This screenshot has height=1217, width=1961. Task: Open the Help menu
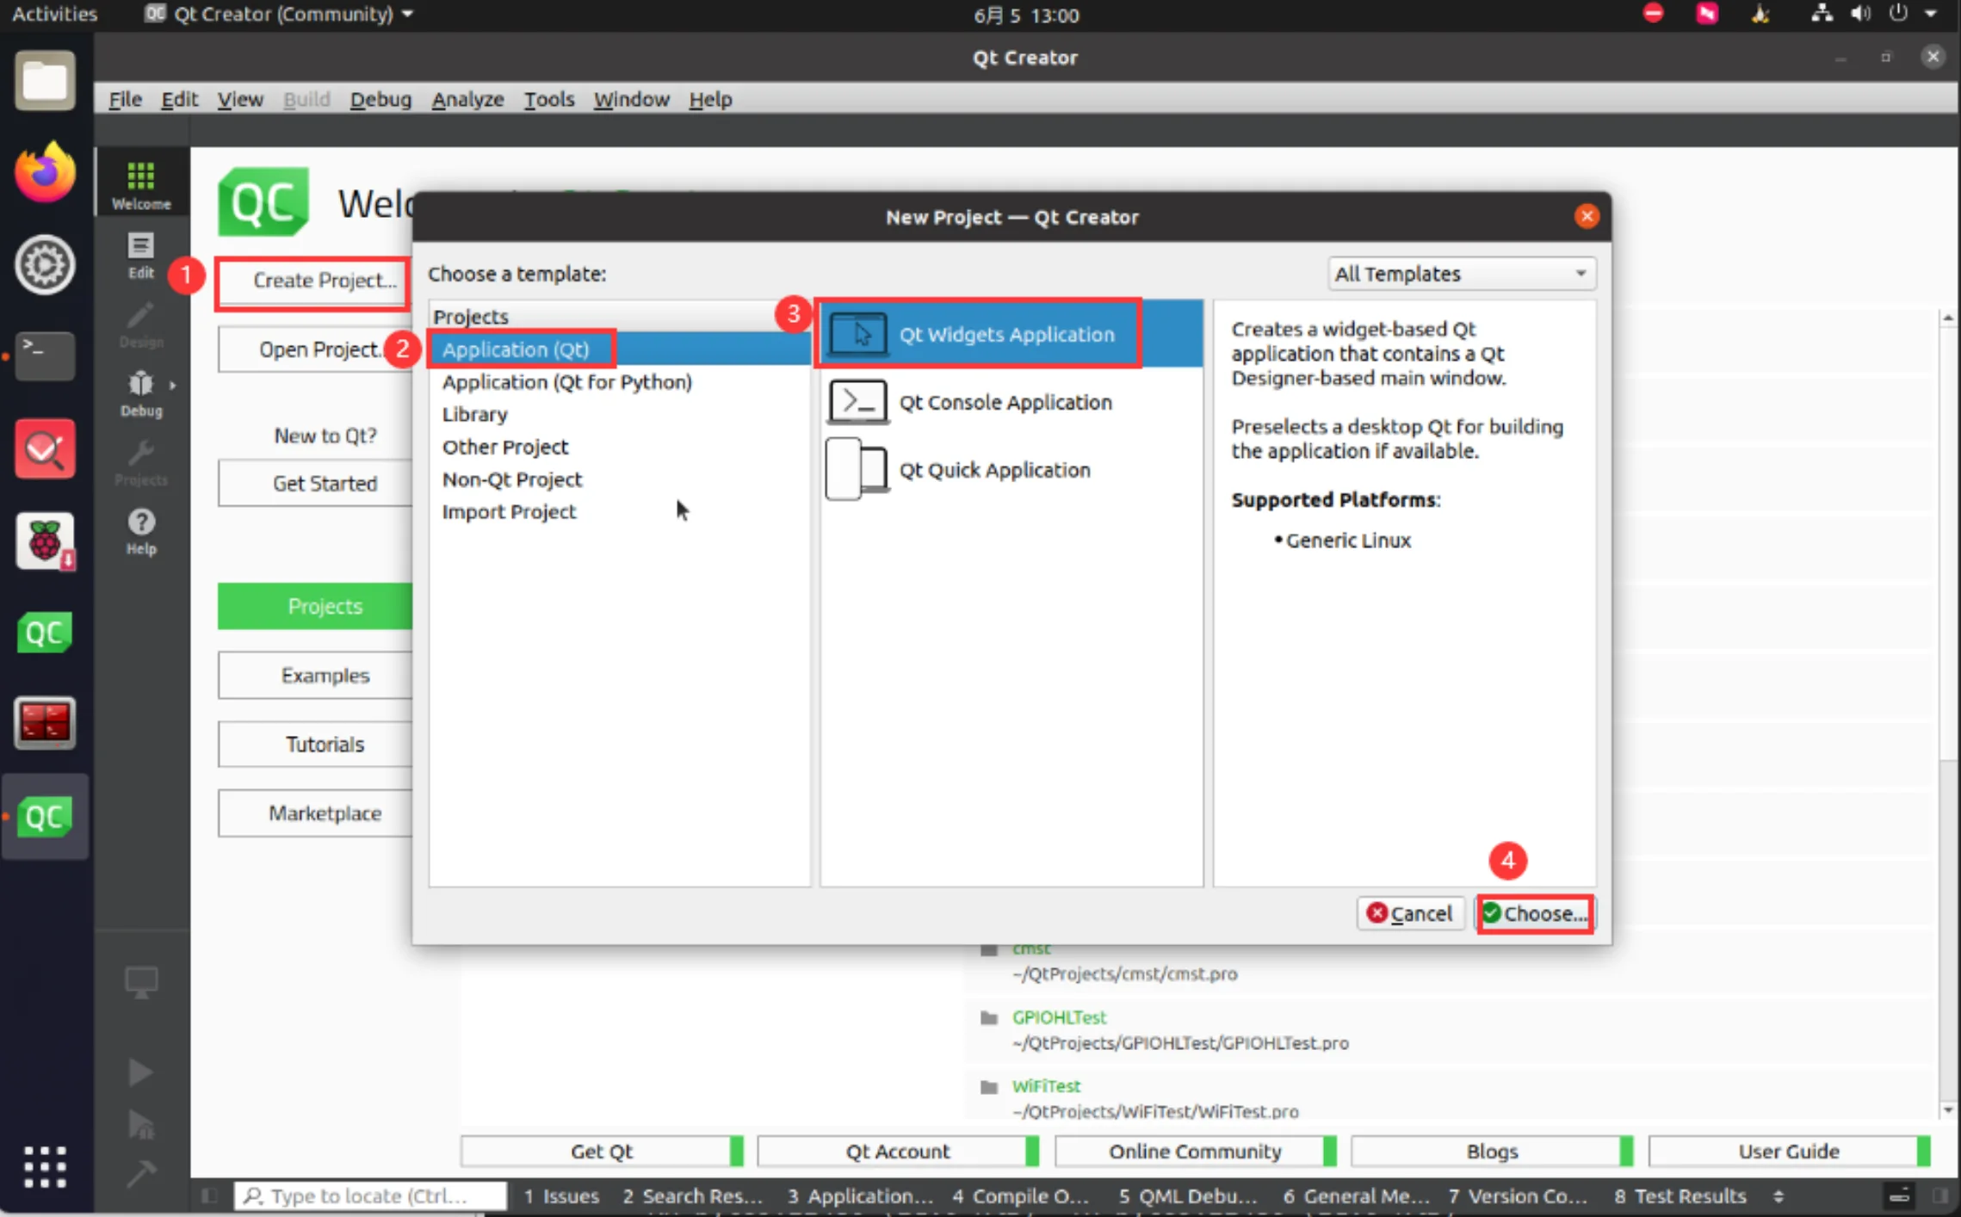coord(710,99)
